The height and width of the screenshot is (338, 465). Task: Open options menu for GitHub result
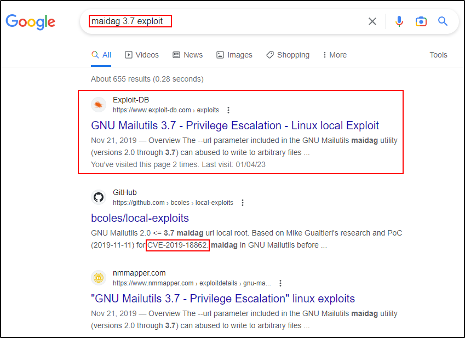point(243,203)
